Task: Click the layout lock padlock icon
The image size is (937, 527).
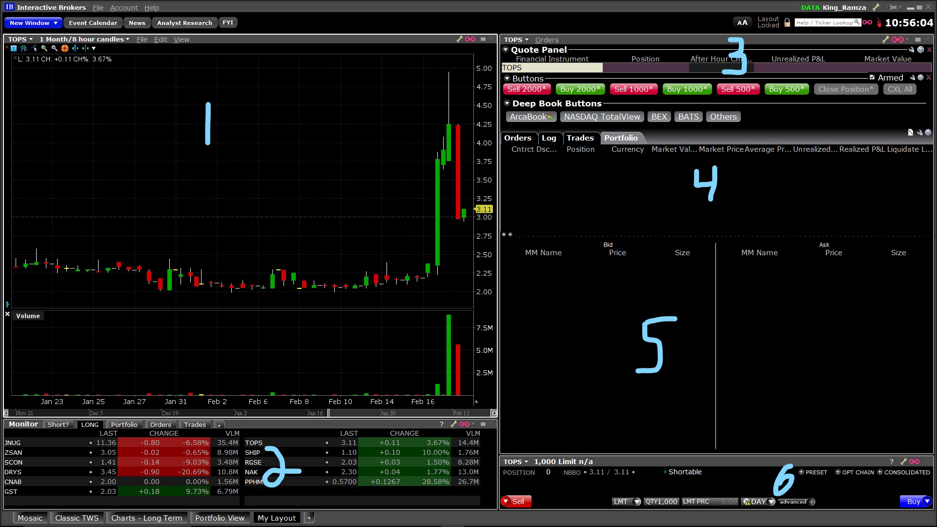Action: (x=787, y=22)
